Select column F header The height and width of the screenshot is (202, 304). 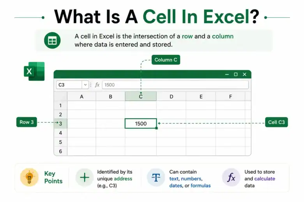pyautogui.click(x=230, y=96)
